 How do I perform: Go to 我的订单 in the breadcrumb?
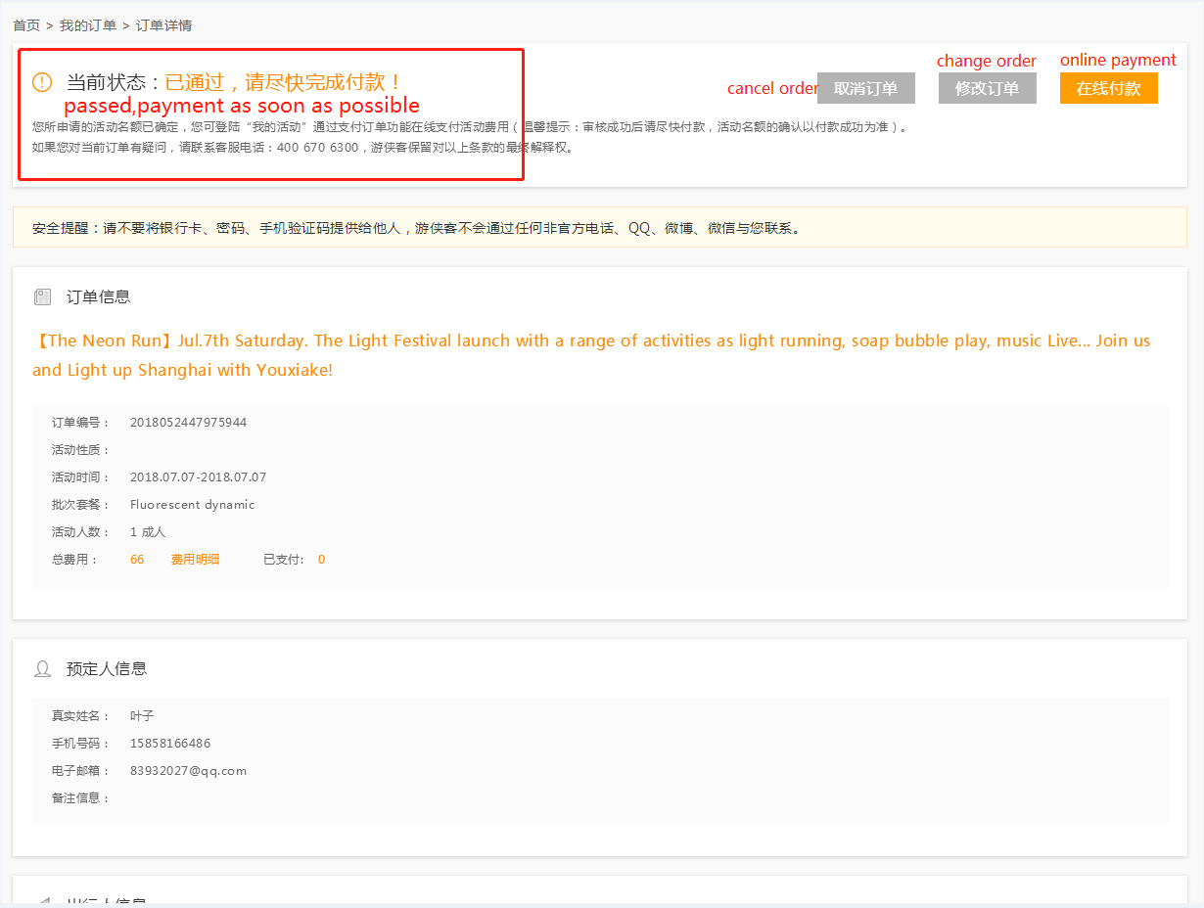pyautogui.click(x=88, y=25)
